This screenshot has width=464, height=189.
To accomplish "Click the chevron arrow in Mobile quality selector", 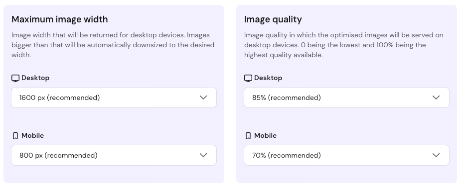I will point(436,155).
